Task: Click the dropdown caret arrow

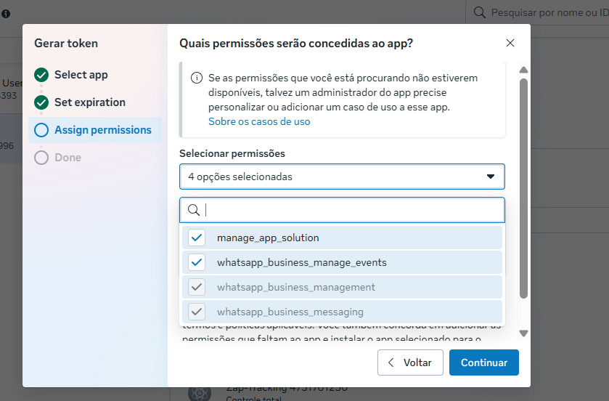Action: pos(490,177)
